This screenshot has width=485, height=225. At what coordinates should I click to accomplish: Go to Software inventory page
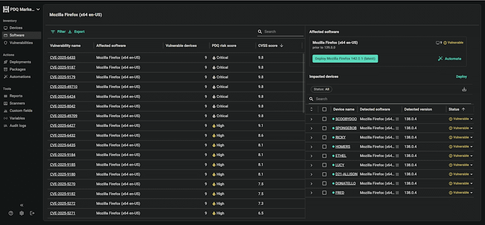click(21, 35)
